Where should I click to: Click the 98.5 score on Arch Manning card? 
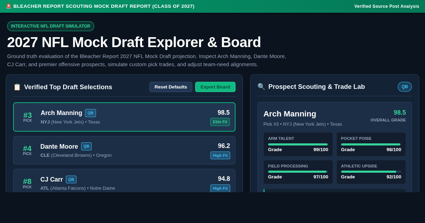223,113
